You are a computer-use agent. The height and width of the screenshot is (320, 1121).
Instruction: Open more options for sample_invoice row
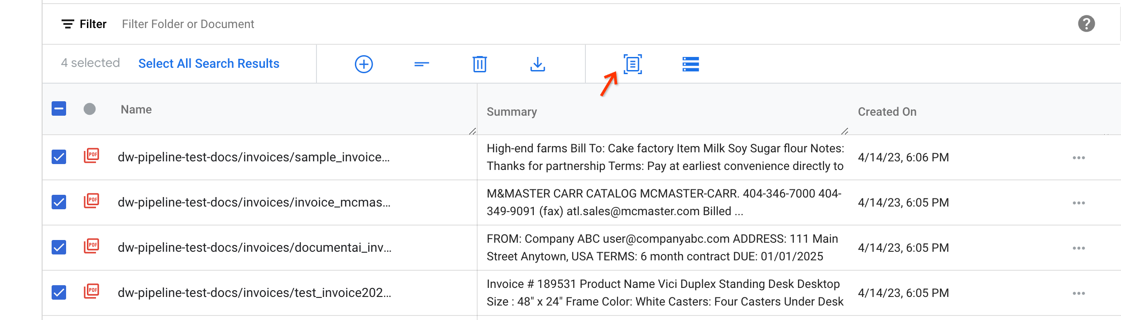[x=1078, y=158]
